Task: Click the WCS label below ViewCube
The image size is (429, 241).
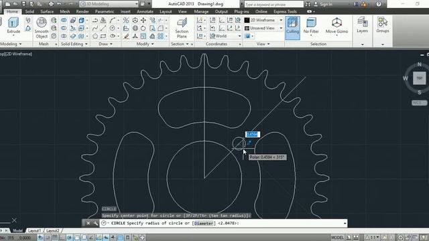Action: click(419, 102)
